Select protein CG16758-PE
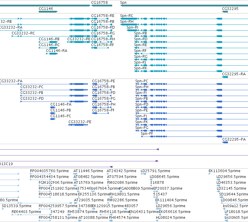Viewport: 248px width, 222px height. coord(103,81)
